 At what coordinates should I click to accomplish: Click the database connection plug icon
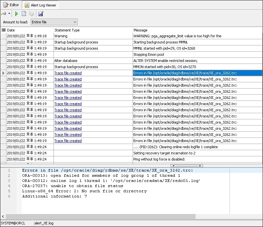coord(4,14)
